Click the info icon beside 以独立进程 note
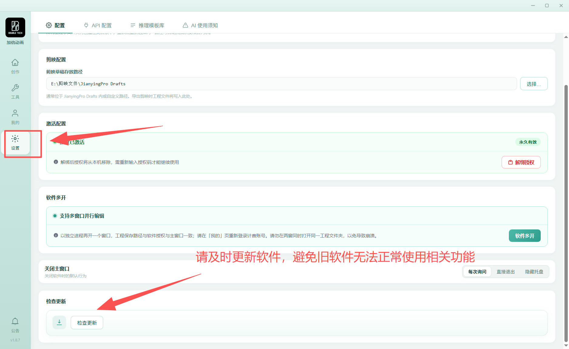This screenshot has height=349, width=569. [x=56, y=235]
